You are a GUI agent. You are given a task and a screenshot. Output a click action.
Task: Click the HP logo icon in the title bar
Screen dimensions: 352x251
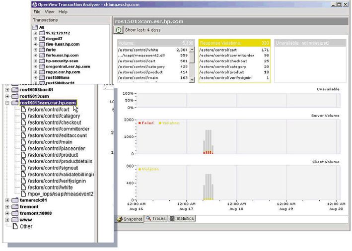[x=35, y=4]
